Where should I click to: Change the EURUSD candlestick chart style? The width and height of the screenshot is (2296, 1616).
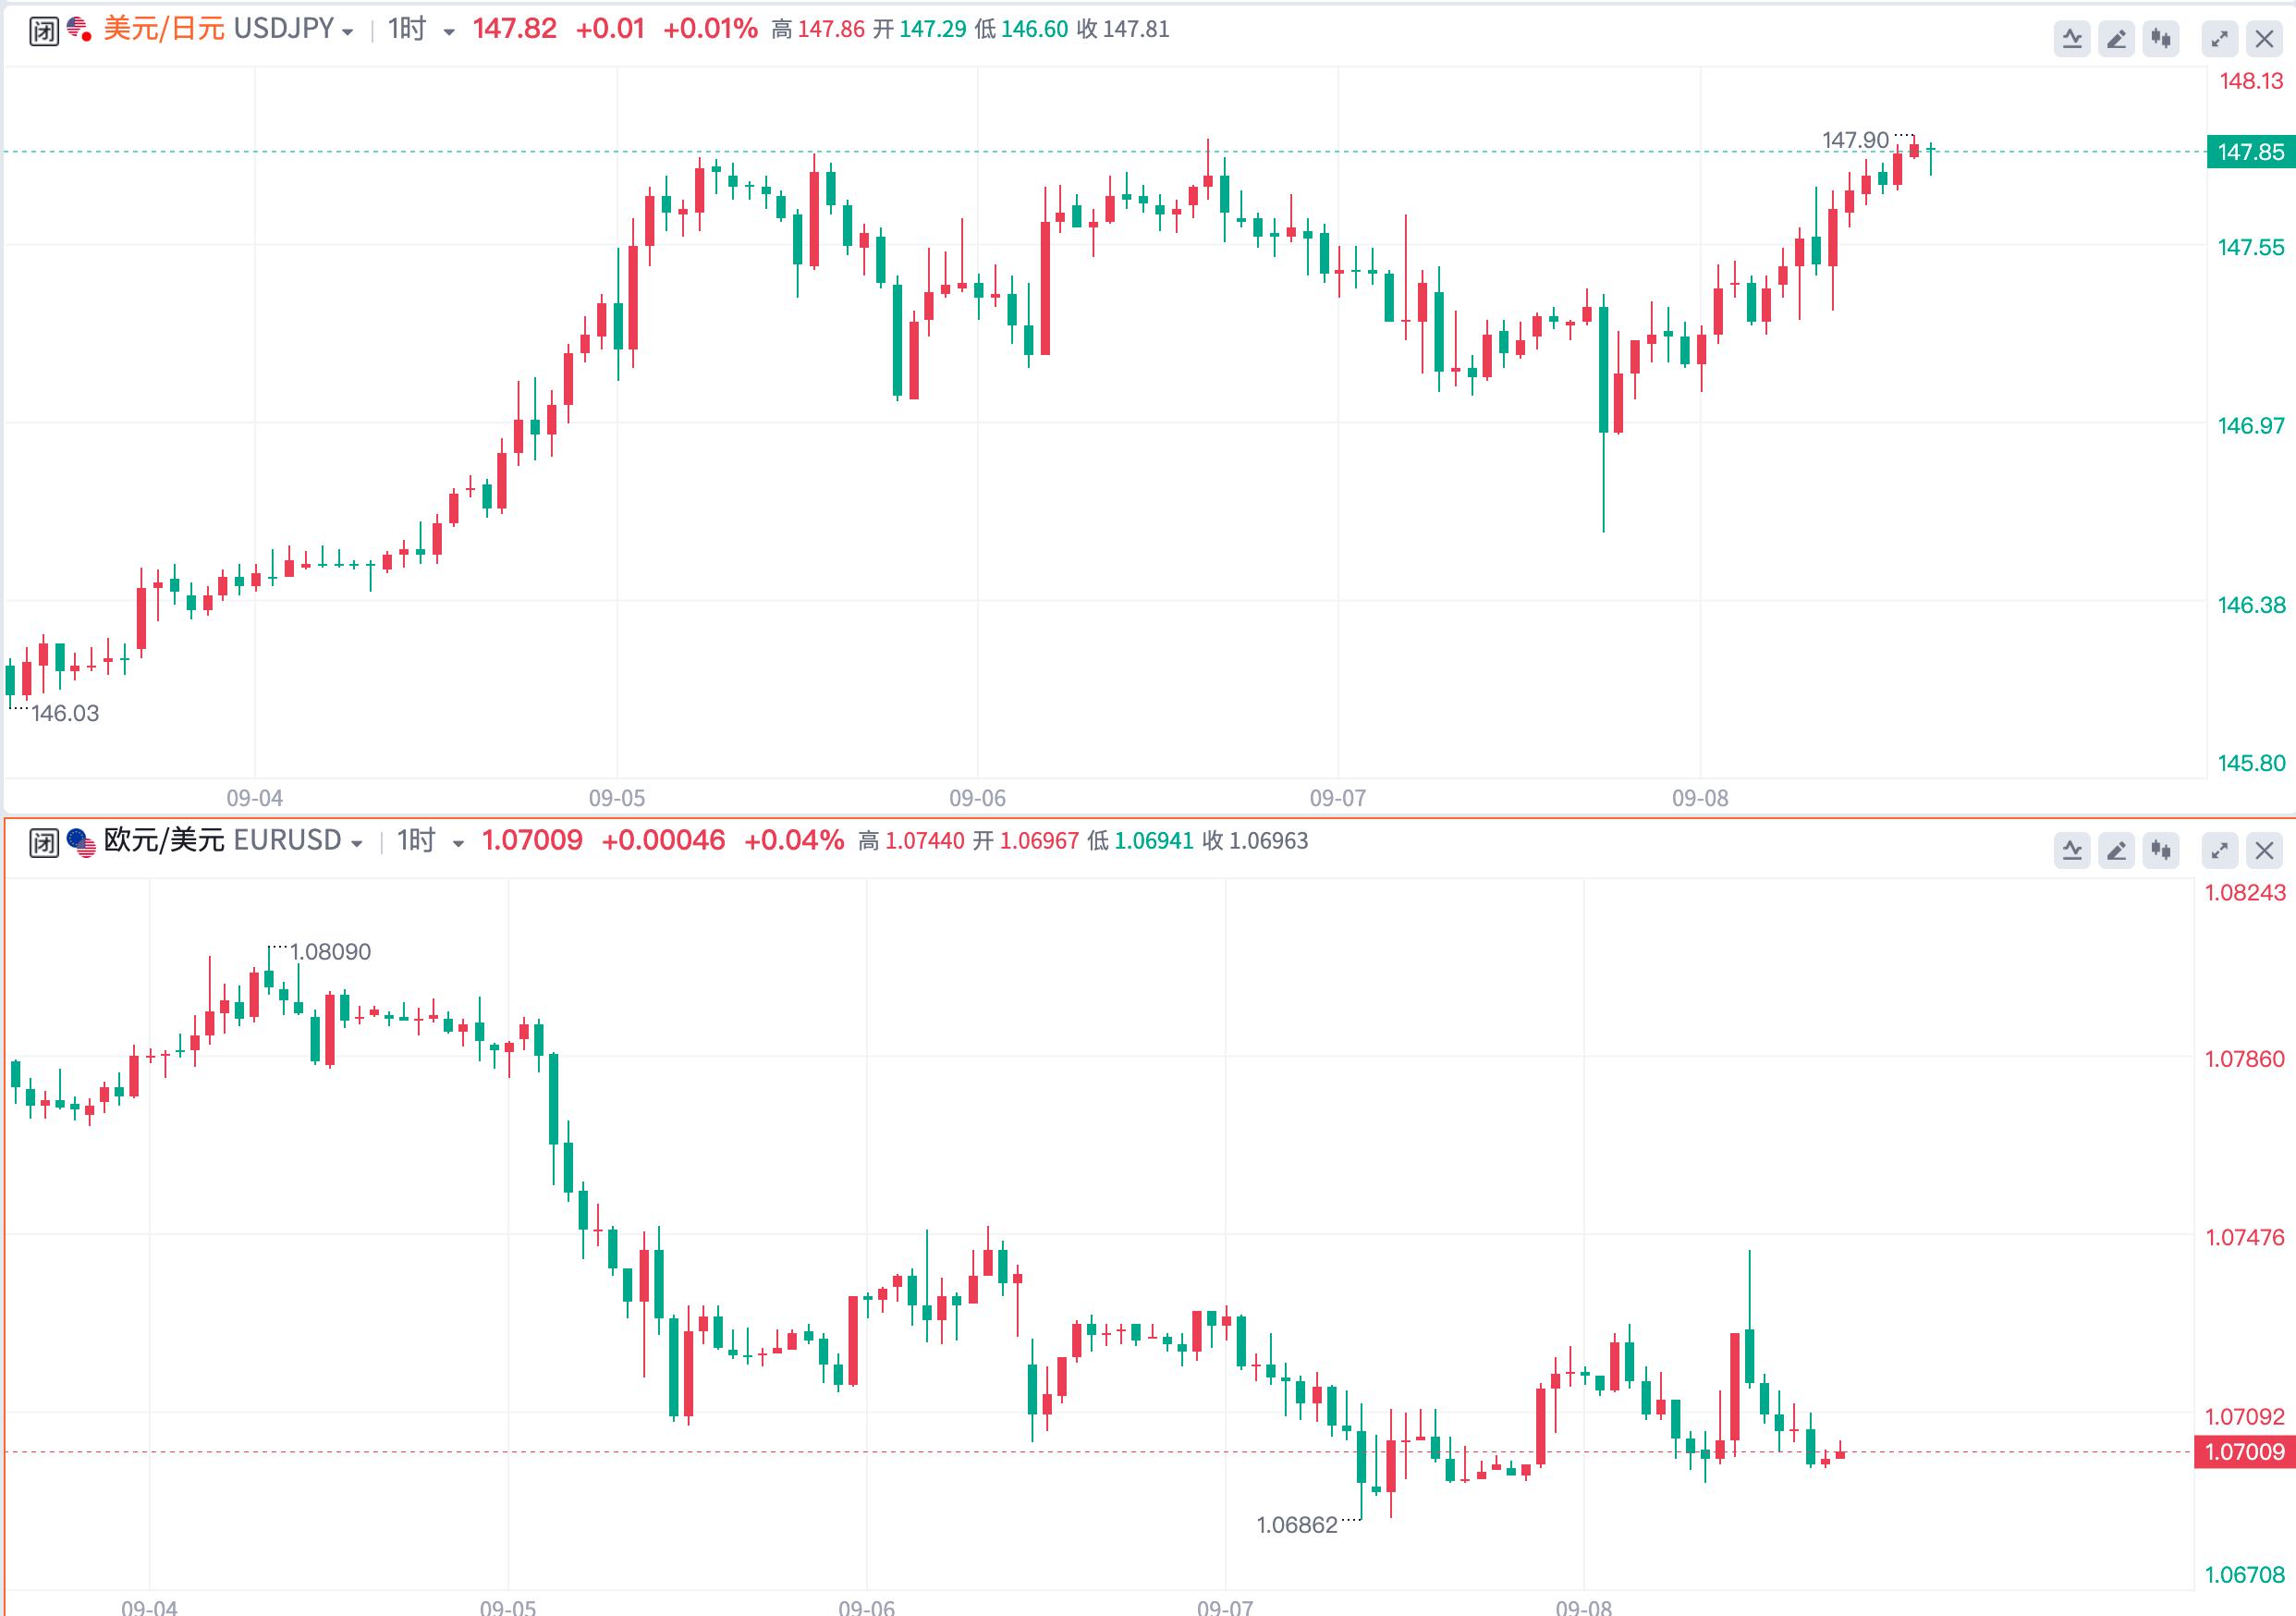[x=2161, y=851]
